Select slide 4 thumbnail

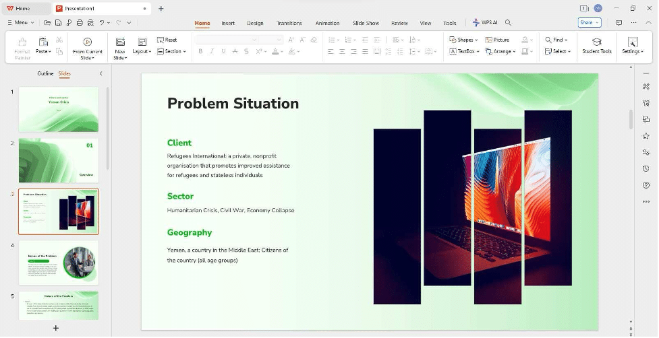click(59, 263)
